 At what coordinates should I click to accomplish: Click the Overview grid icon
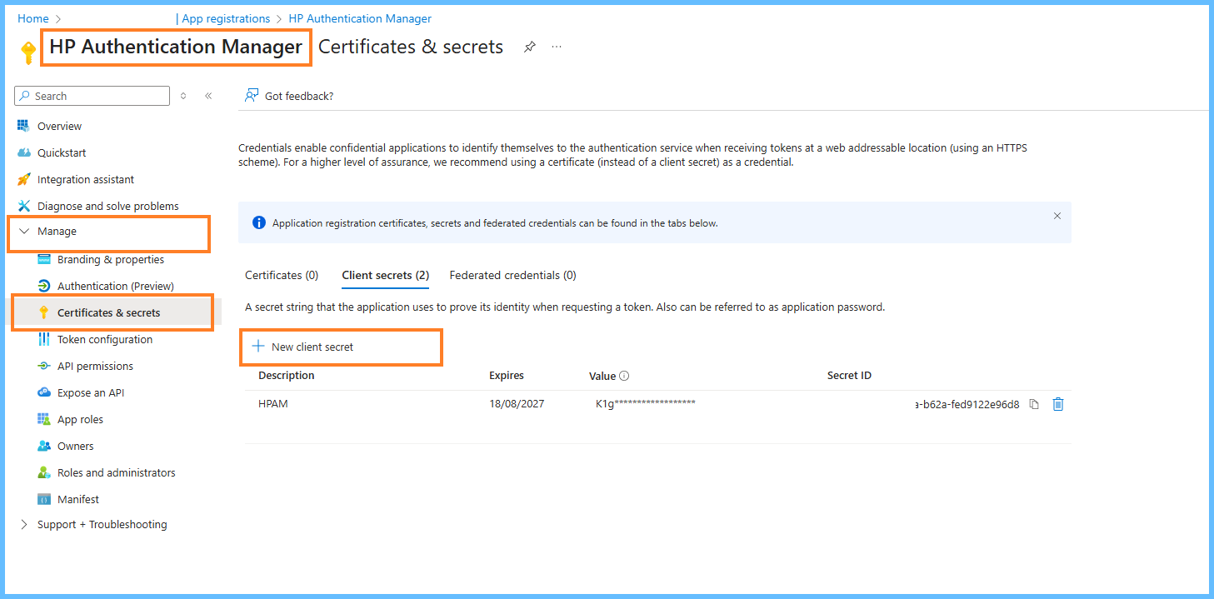pos(23,126)
